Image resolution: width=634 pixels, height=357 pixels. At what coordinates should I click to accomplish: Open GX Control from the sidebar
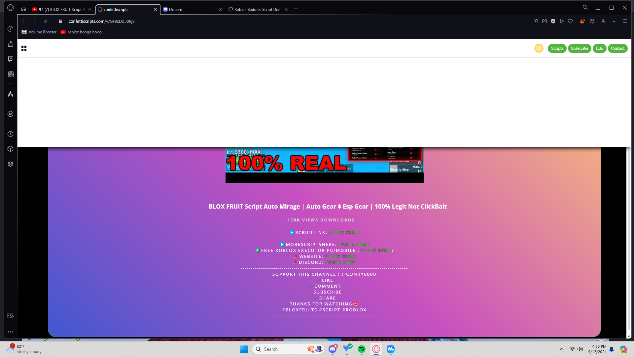point(11,29)
